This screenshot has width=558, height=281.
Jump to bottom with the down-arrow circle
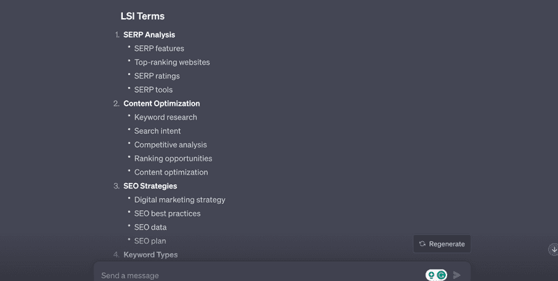point(553,250)
